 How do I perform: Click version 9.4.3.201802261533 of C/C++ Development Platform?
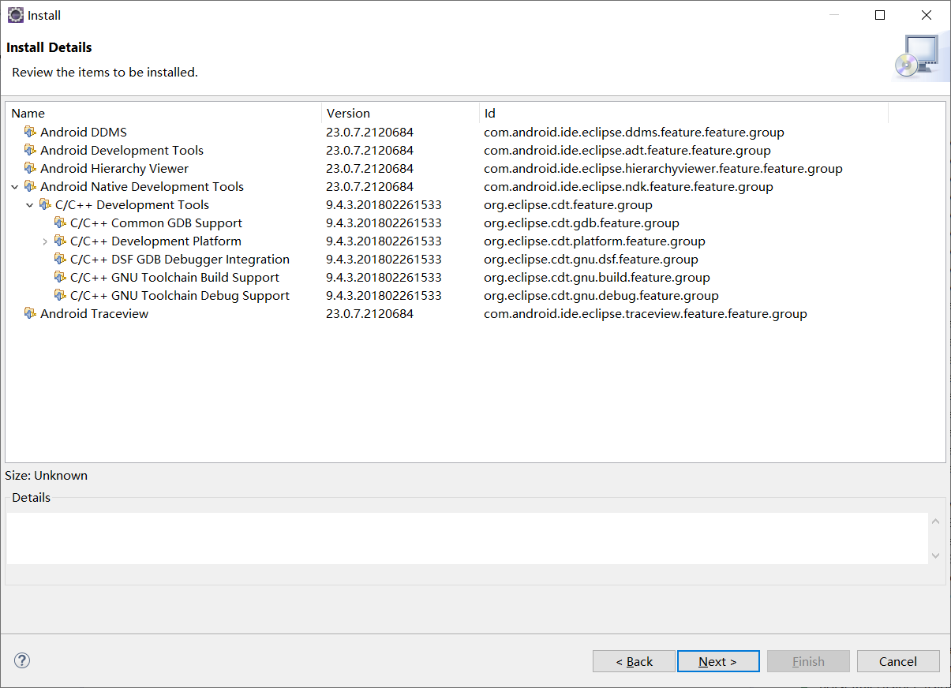384,241
